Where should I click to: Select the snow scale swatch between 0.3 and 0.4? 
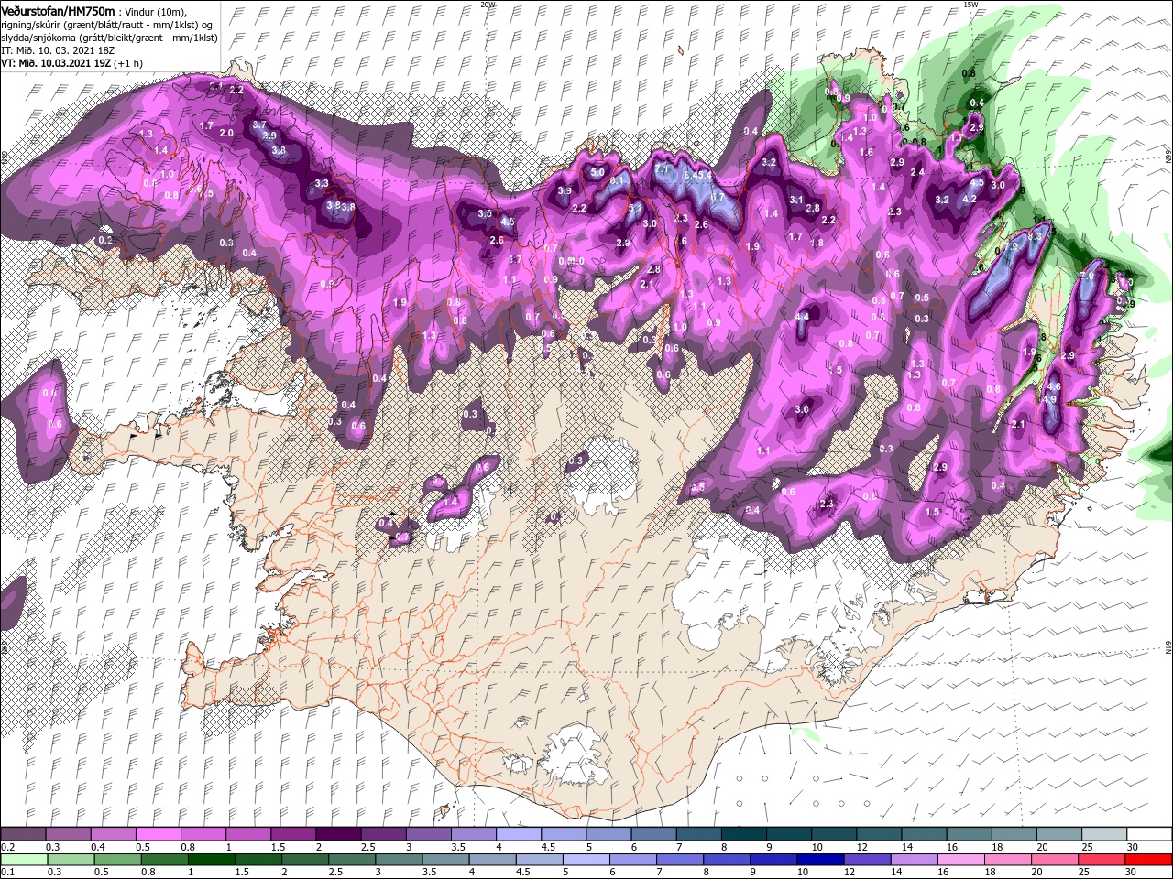click(x=69, y=834)
